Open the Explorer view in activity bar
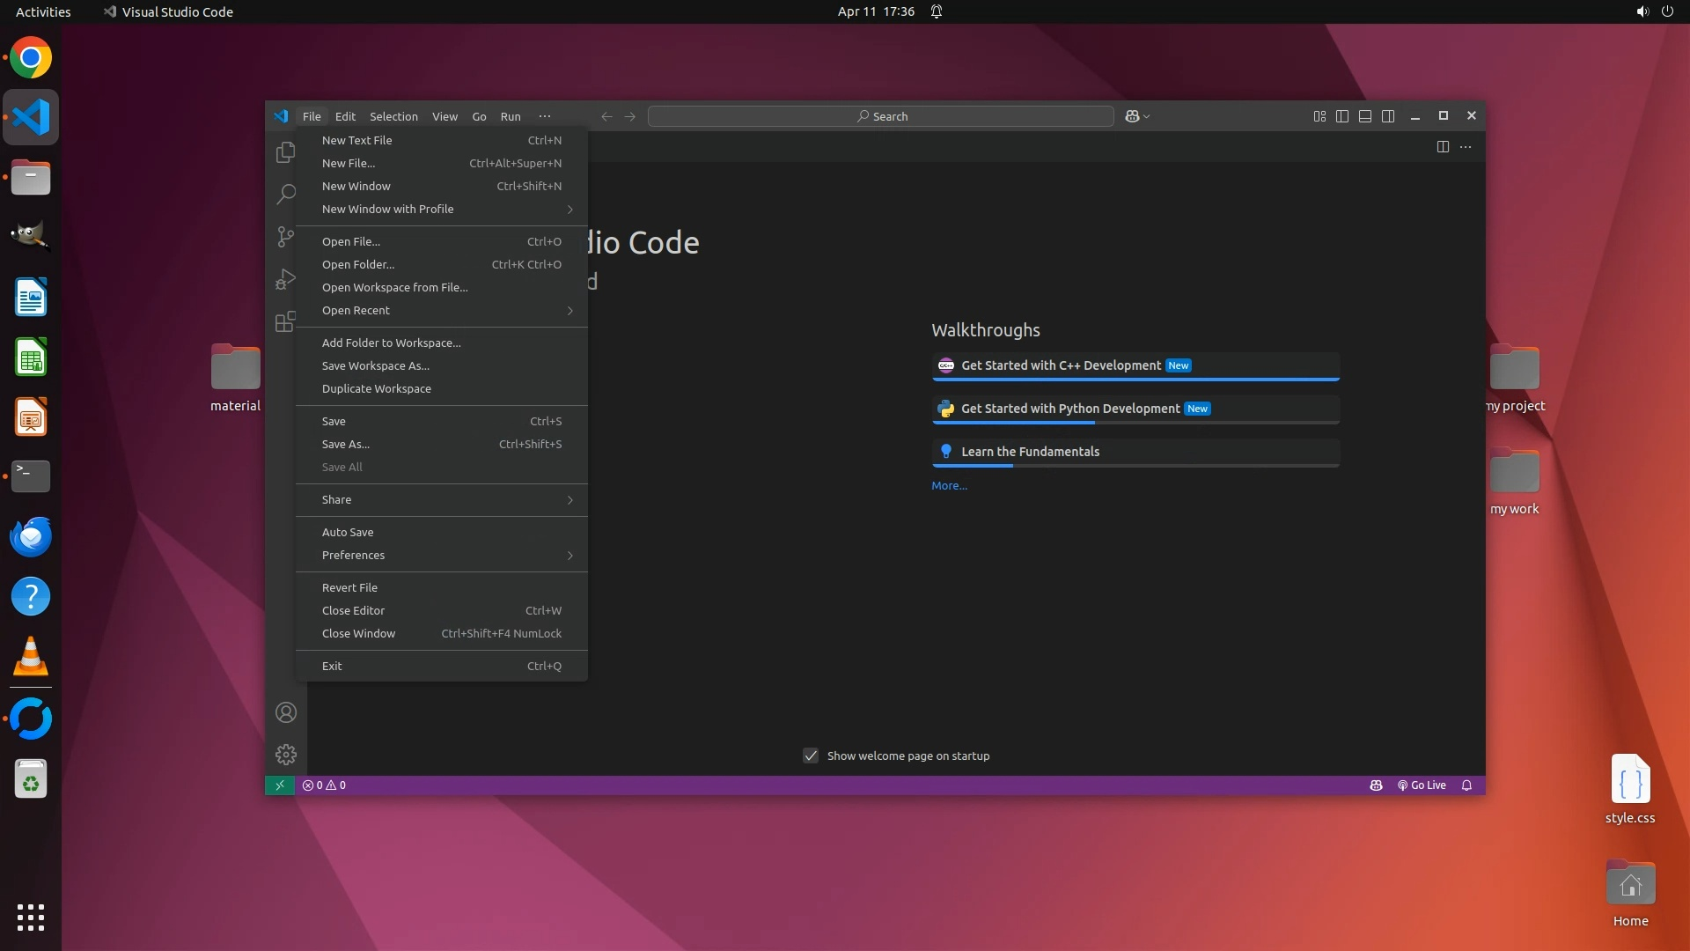 pyautogui.click(x=285, y=152)
